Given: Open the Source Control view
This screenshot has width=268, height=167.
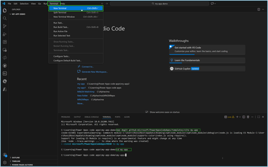Looking at the screenshot, I should (5, 26).
